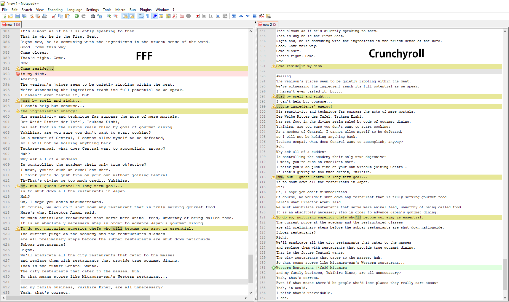Click right pane line "...the ingredients' energy!"
Viewport: 509px width, 302px height.
click(x=389, y=106)
